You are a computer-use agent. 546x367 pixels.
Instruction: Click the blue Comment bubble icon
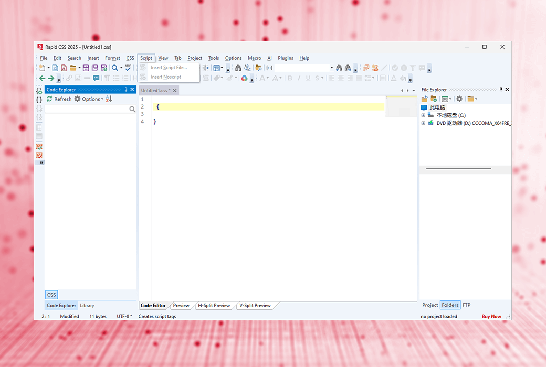point(96,78)
